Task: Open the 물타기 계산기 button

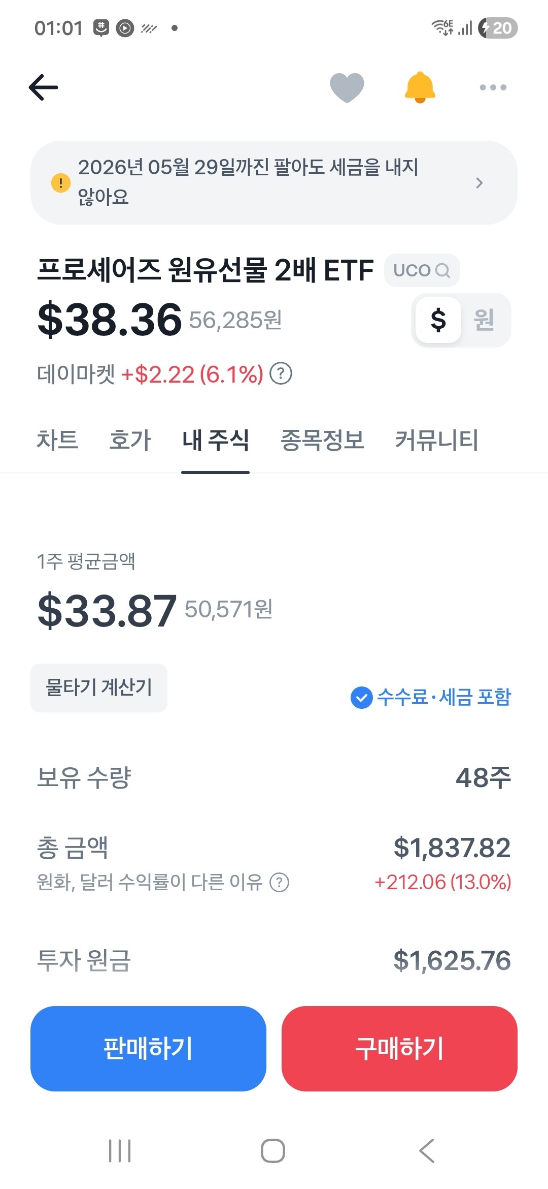Action: [x=99, y=687]
